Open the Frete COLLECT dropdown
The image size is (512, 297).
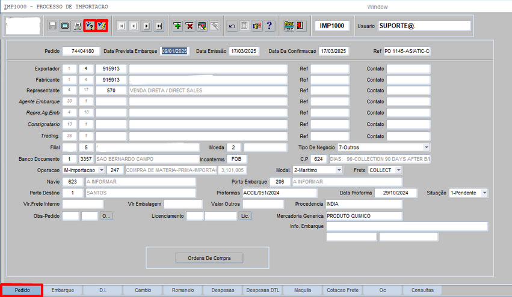398,170
